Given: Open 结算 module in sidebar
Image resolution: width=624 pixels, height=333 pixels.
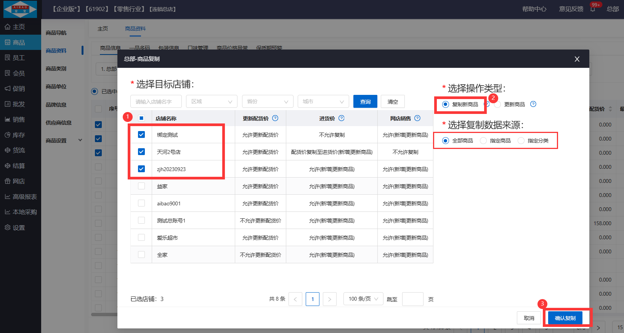Looking at the screenshot, I should tap(21, 166).
